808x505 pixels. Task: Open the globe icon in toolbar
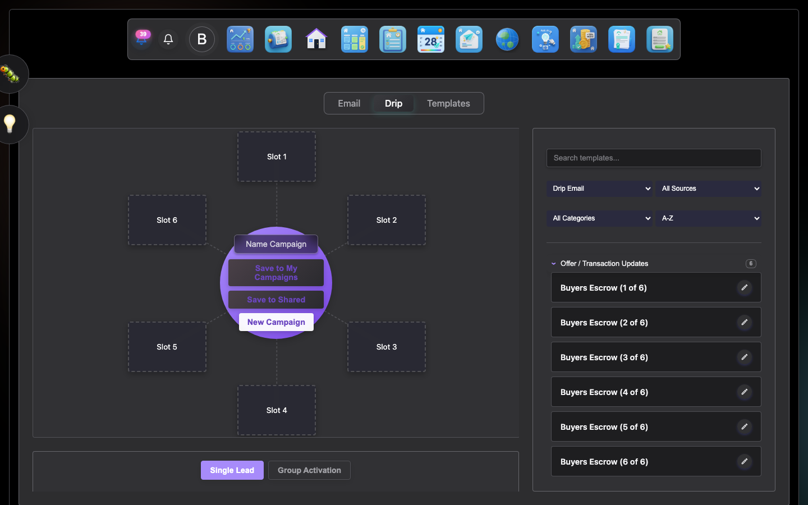(x=507, y=39)
